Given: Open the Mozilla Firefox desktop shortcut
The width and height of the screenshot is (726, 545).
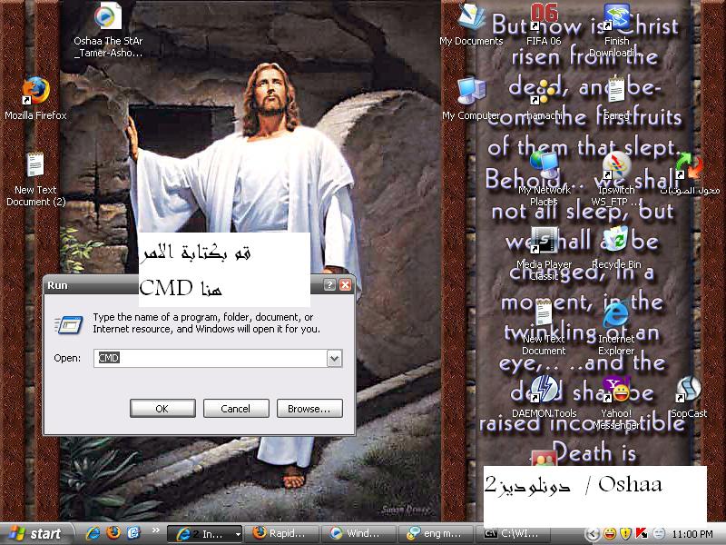Looking at the screenshot, I should 35,92.
